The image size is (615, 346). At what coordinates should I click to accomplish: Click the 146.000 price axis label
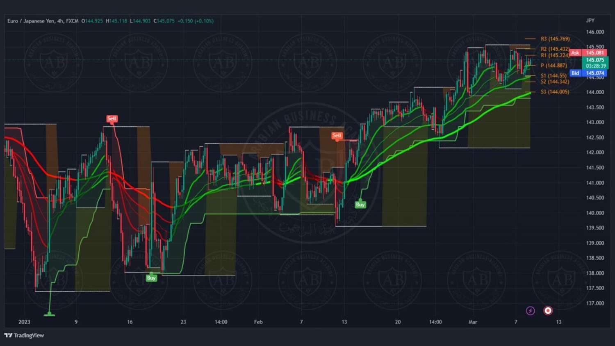(x=595, y=32)
